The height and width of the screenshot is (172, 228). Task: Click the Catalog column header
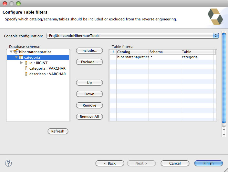[132, 52]
